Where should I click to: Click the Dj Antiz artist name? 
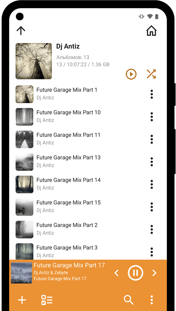(68, 46)
